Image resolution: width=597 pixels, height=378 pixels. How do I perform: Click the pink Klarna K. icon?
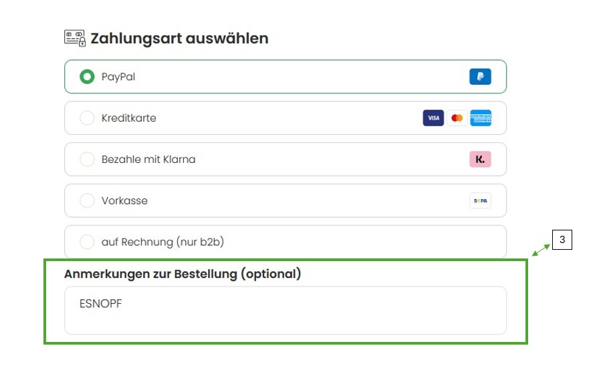tap(480, 160)
